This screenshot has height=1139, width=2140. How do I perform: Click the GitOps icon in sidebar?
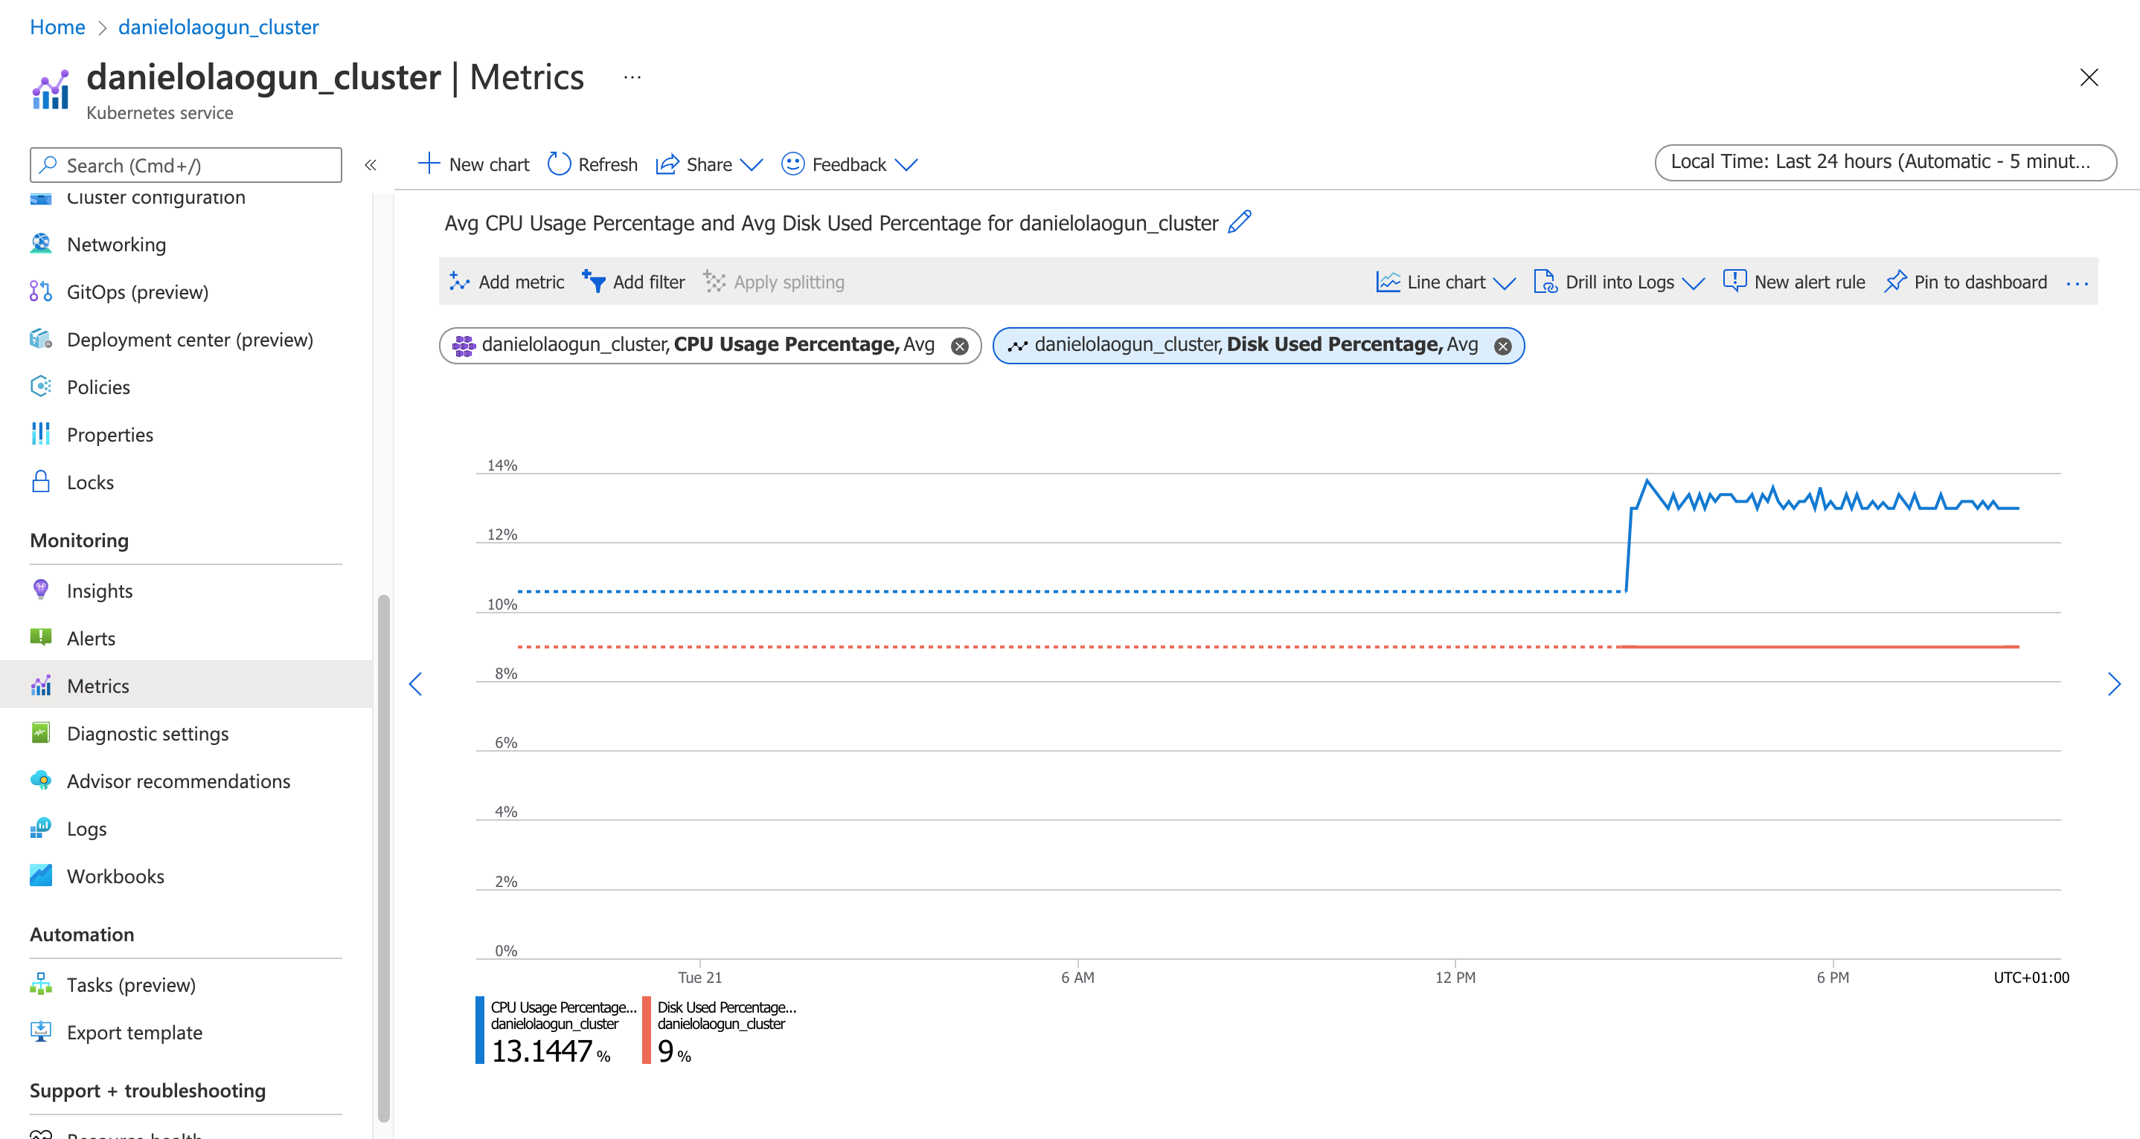40,291
